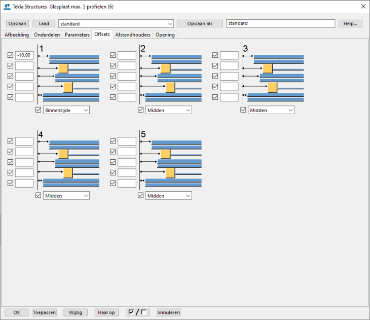
Task: Click the Tekla Structures logo in title bar
Action: pos(7,6)
